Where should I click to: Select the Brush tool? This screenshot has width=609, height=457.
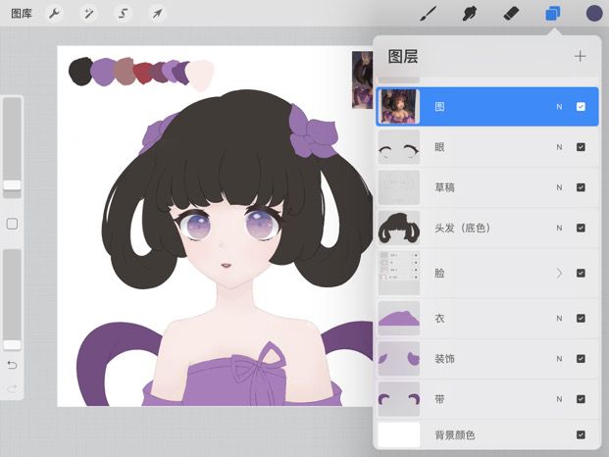point(430,14)
